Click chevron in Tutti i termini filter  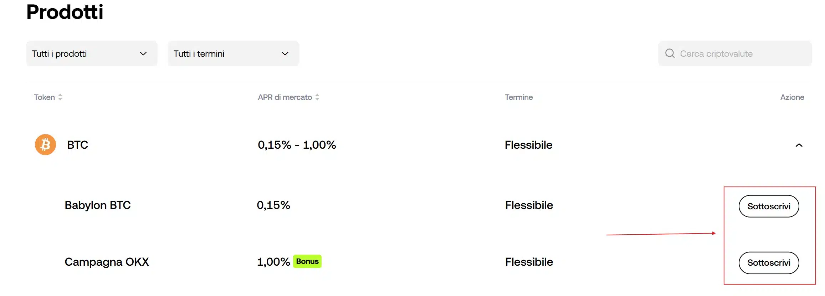pos(285,53)
